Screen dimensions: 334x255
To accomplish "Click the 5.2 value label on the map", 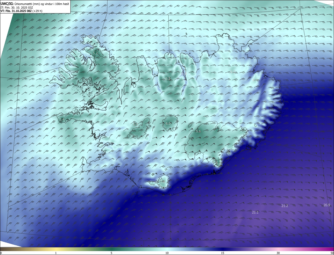I will pyautogui.click(x=95, y=53).
